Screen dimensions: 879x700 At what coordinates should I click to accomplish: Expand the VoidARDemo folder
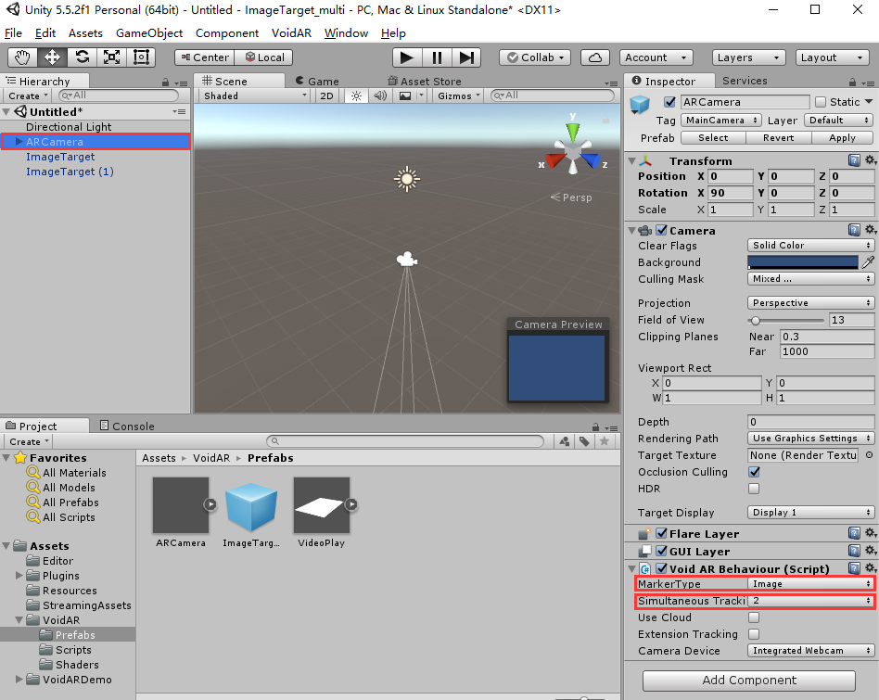tap(19, 680)
